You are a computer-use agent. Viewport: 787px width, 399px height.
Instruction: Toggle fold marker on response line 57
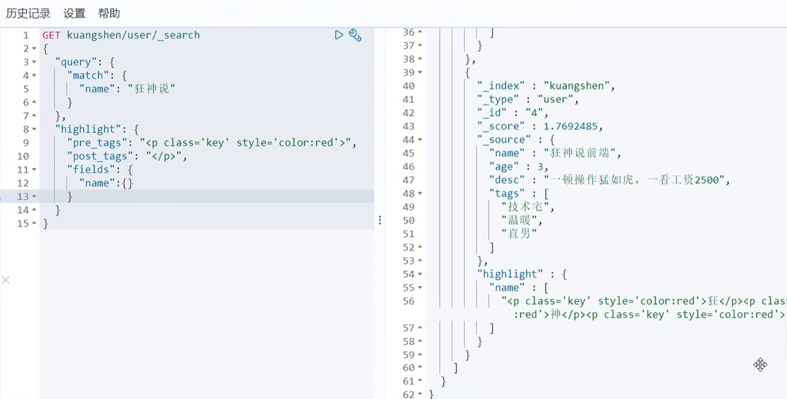click(x=420, y=328)
